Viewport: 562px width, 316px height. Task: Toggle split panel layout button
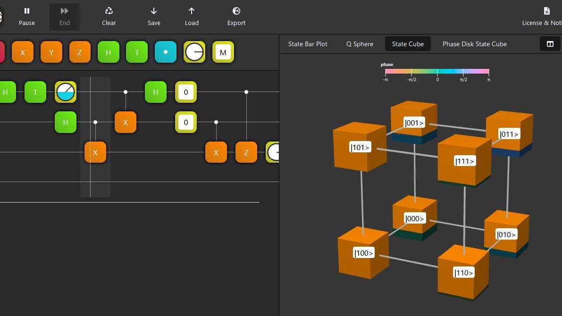pos(550,44)
